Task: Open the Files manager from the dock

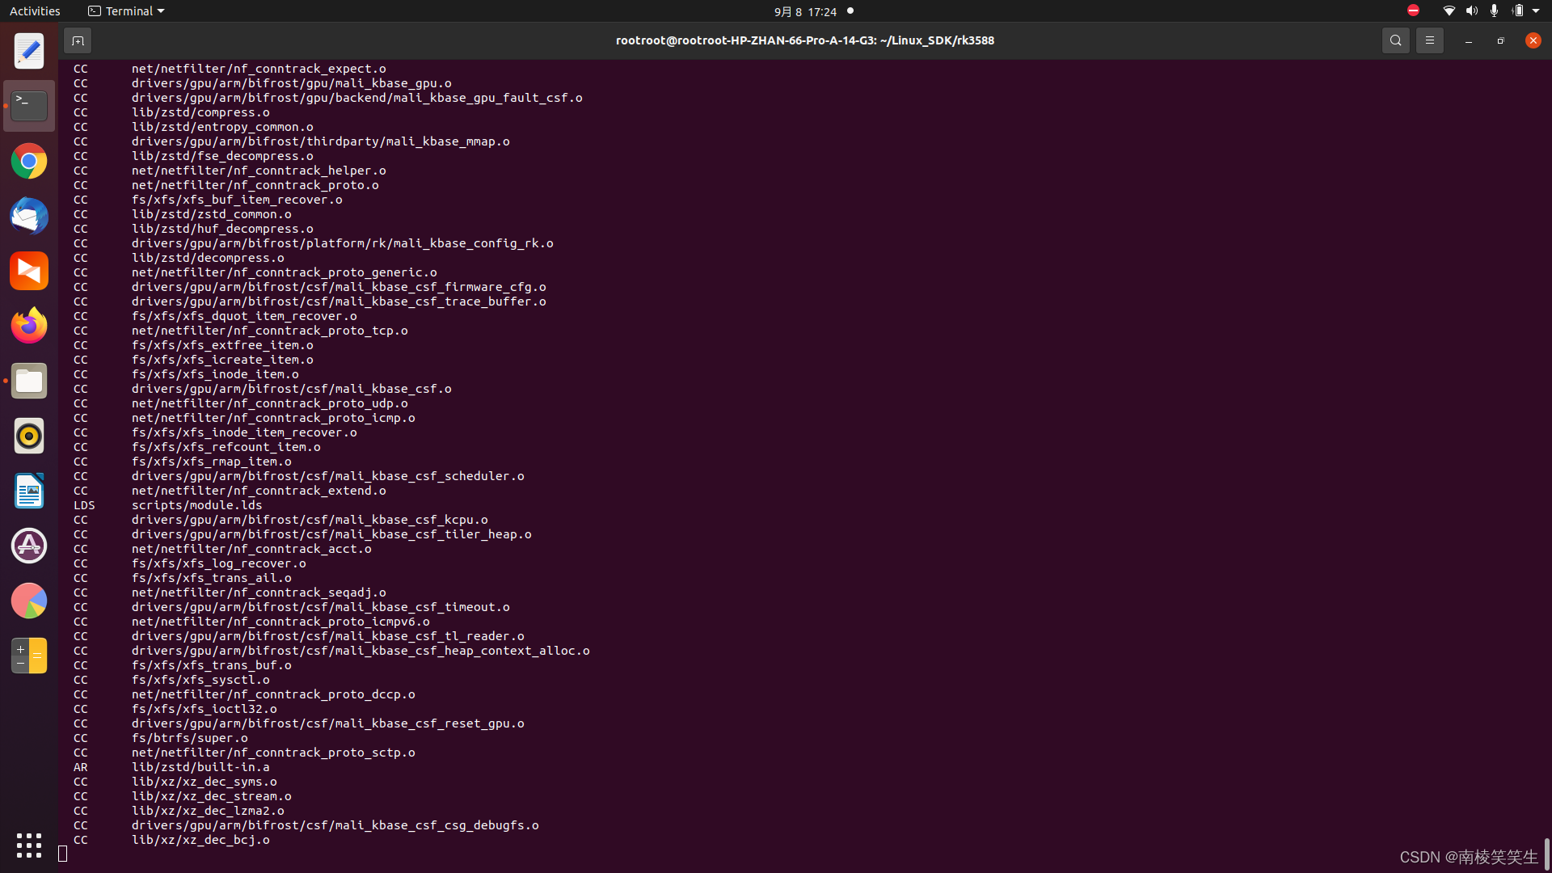Action: pyautogui.click(x=28, y=381)
